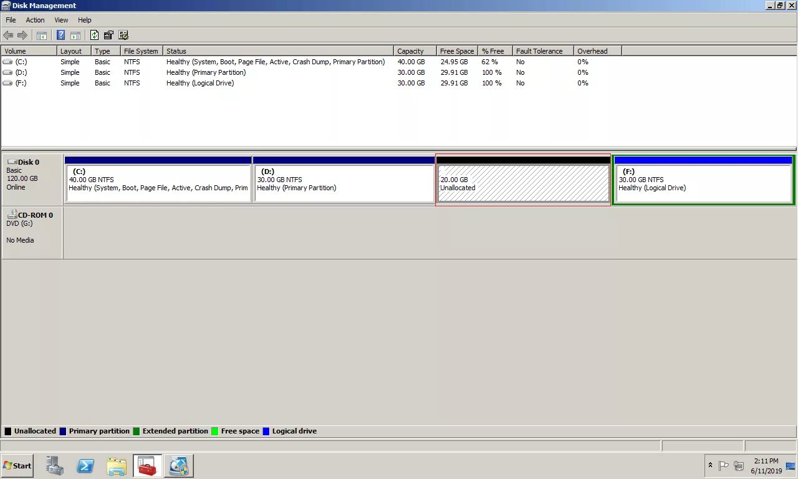Sort volumes by the Capacity column header
This screenshot has width=798, height=479.
(x=411, y=51)
